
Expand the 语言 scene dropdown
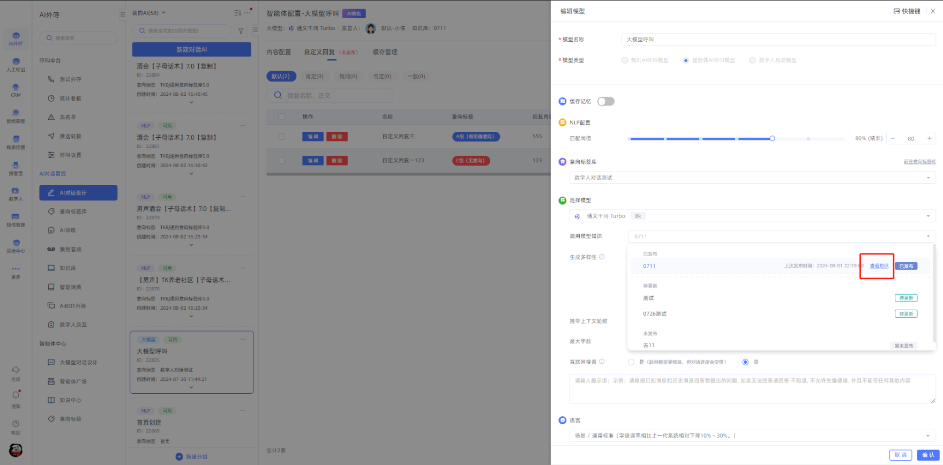(x=752, y=436)
